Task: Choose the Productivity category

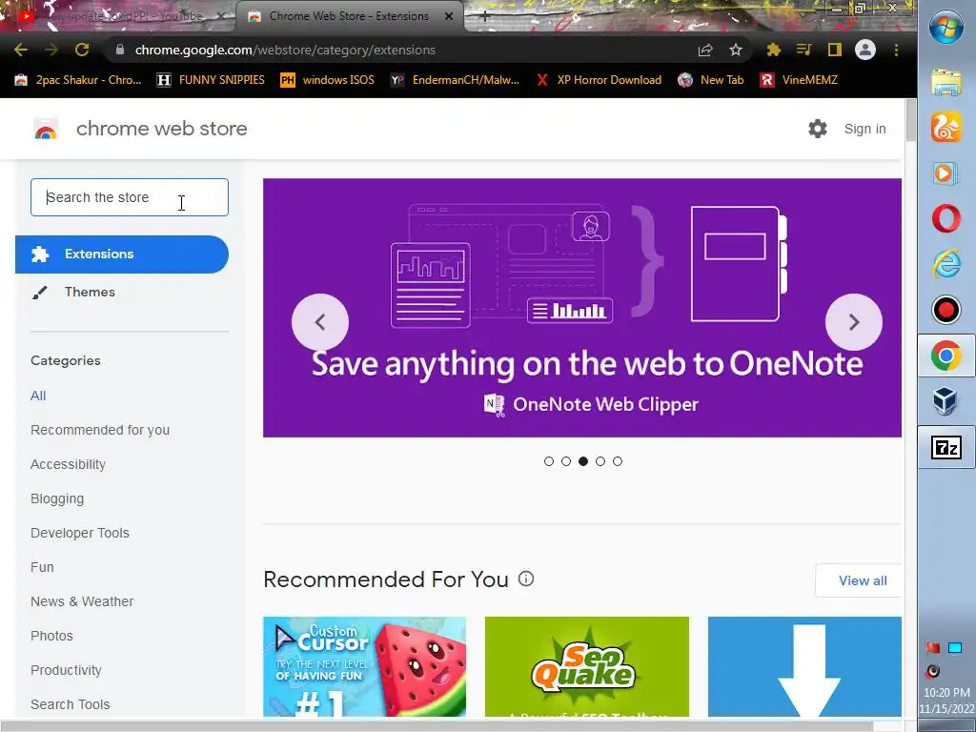Action: coord(66,670)
